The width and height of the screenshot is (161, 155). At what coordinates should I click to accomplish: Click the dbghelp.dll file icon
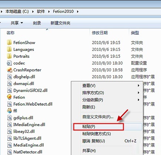pos(10,77)
